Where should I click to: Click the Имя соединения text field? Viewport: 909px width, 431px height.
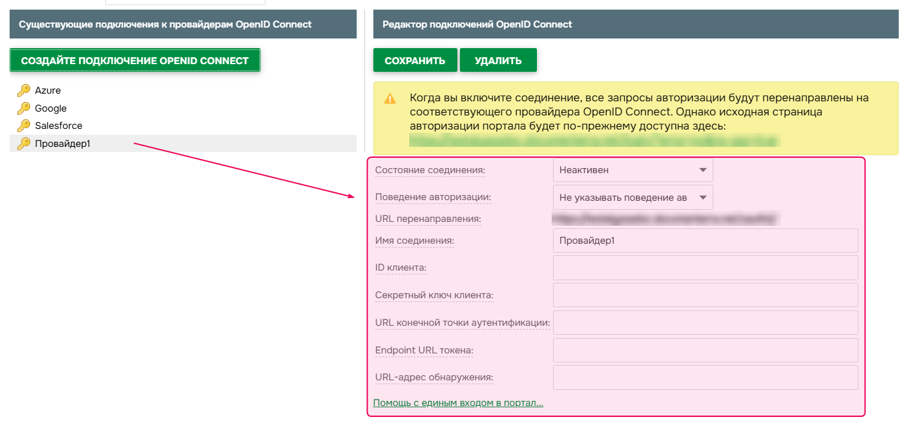coord(705,241)
